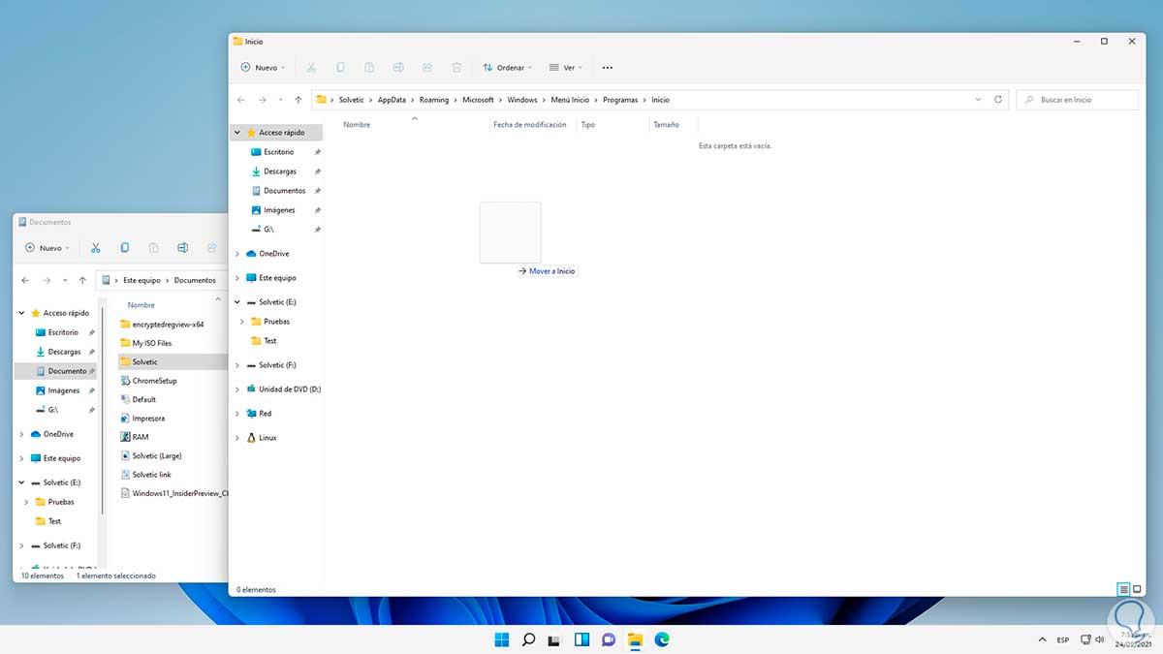The image size is (1163, 654).
Task: Select Impresora item in Documentos window
Action: (x=148, y=419)
